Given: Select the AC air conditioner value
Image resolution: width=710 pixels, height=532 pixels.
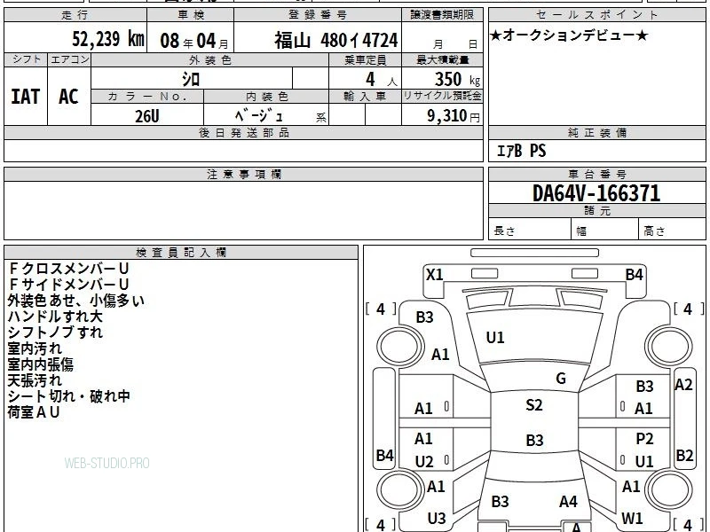Looking at the screenshot, I should (68, 97).
